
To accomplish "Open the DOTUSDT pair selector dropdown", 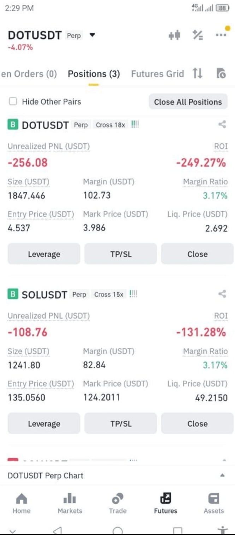I will (x=92, y=35).
